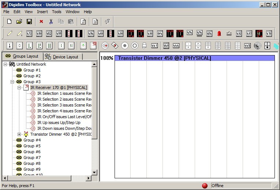Collapse the Untitled Network tree root
The image size is (280, 190).
click(5, 64)
